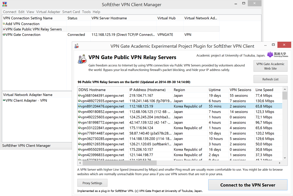Click the Status column header
Screen dimensions: 293x196
78,18
